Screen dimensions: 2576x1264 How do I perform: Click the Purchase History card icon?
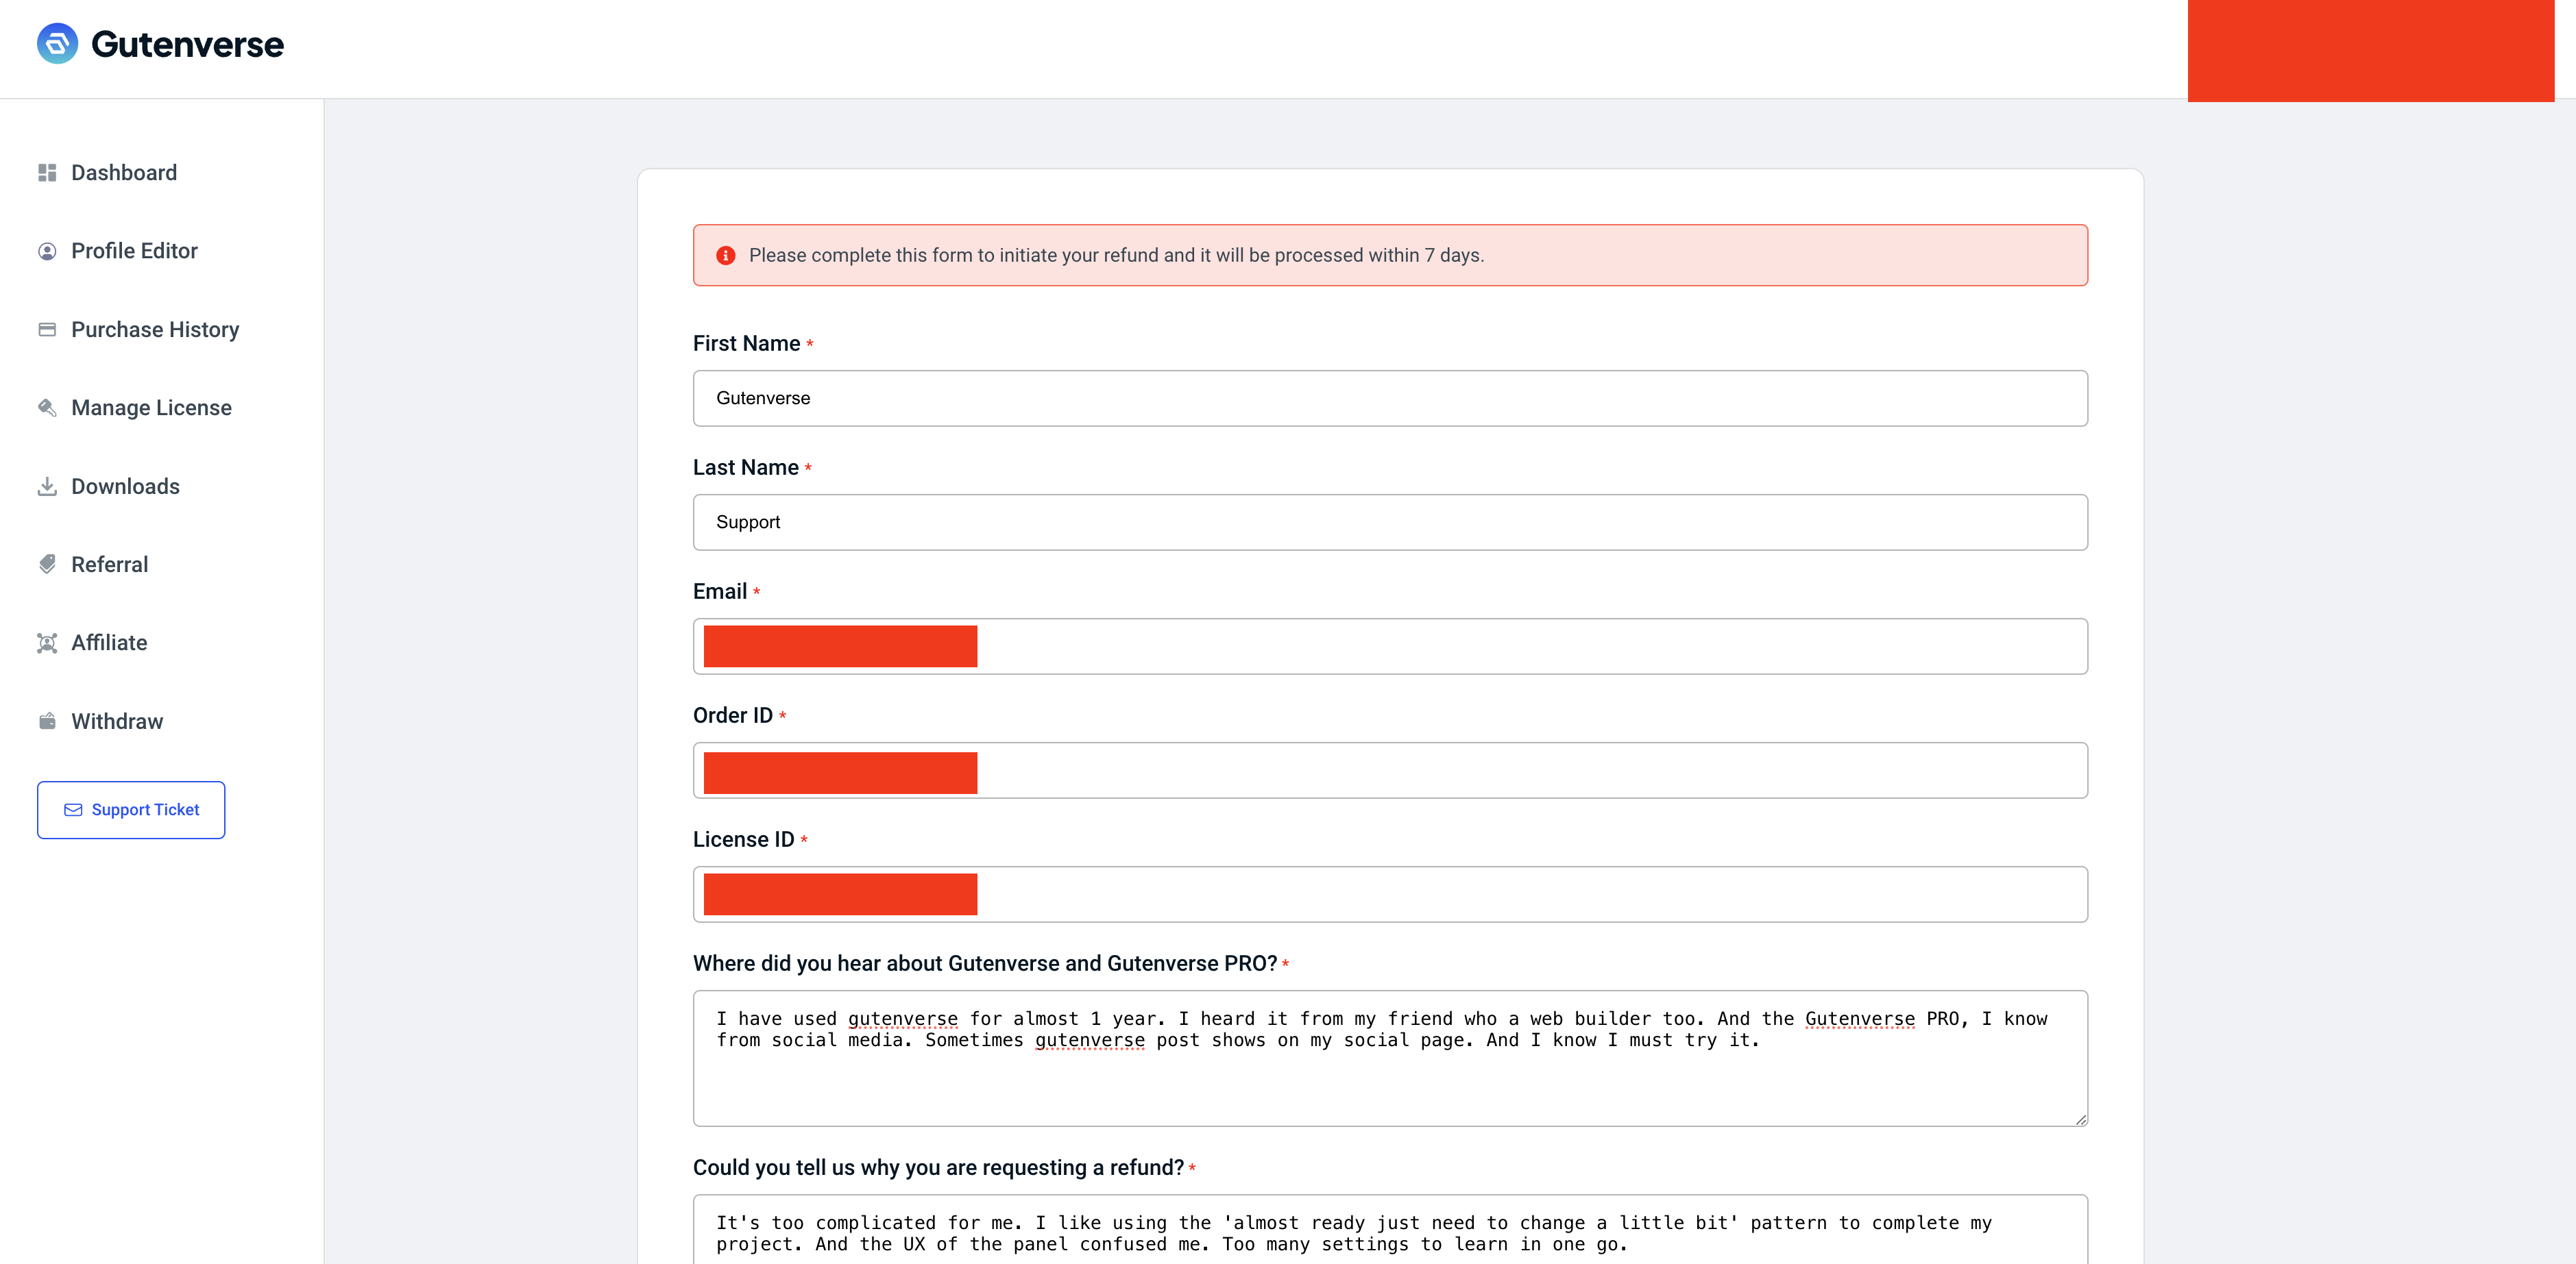click(x=47, y=330)
